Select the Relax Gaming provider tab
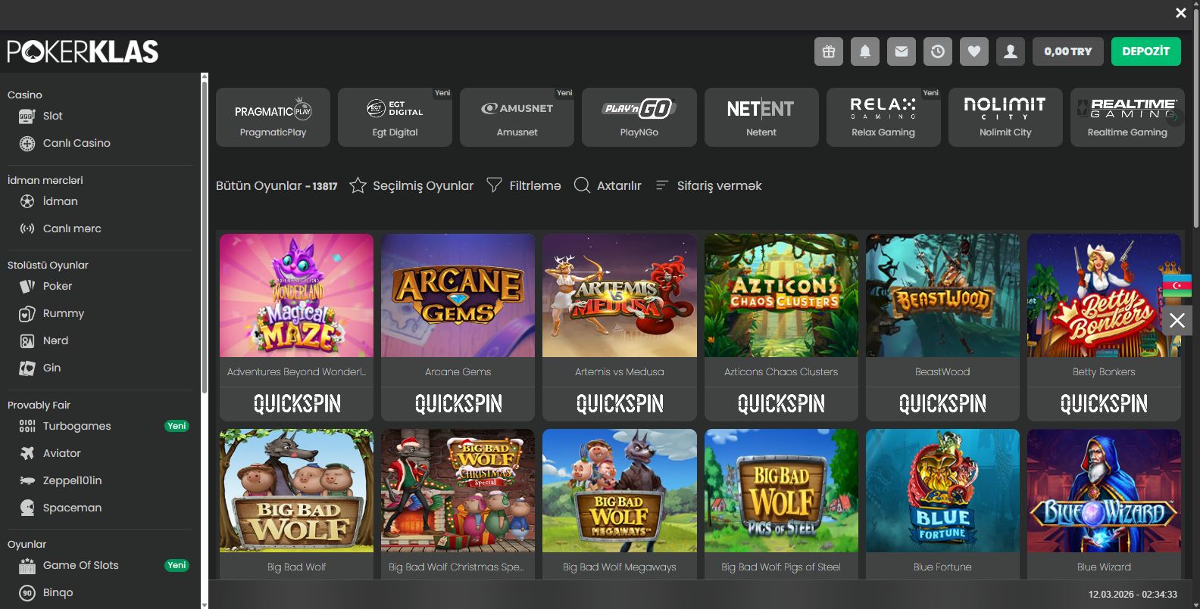The image size is (1200, 609). click(x=883, y=117)
